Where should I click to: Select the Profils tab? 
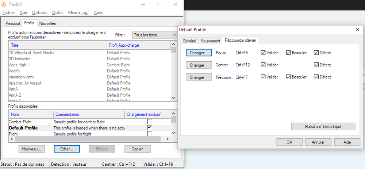[x=29, y=23]
